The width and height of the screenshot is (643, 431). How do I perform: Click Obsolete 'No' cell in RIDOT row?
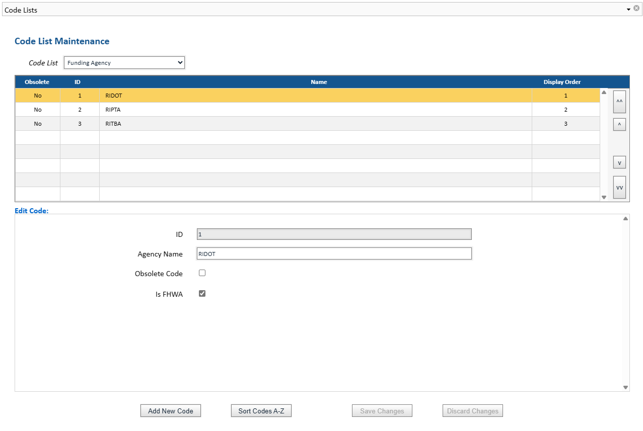pos(38,96)
